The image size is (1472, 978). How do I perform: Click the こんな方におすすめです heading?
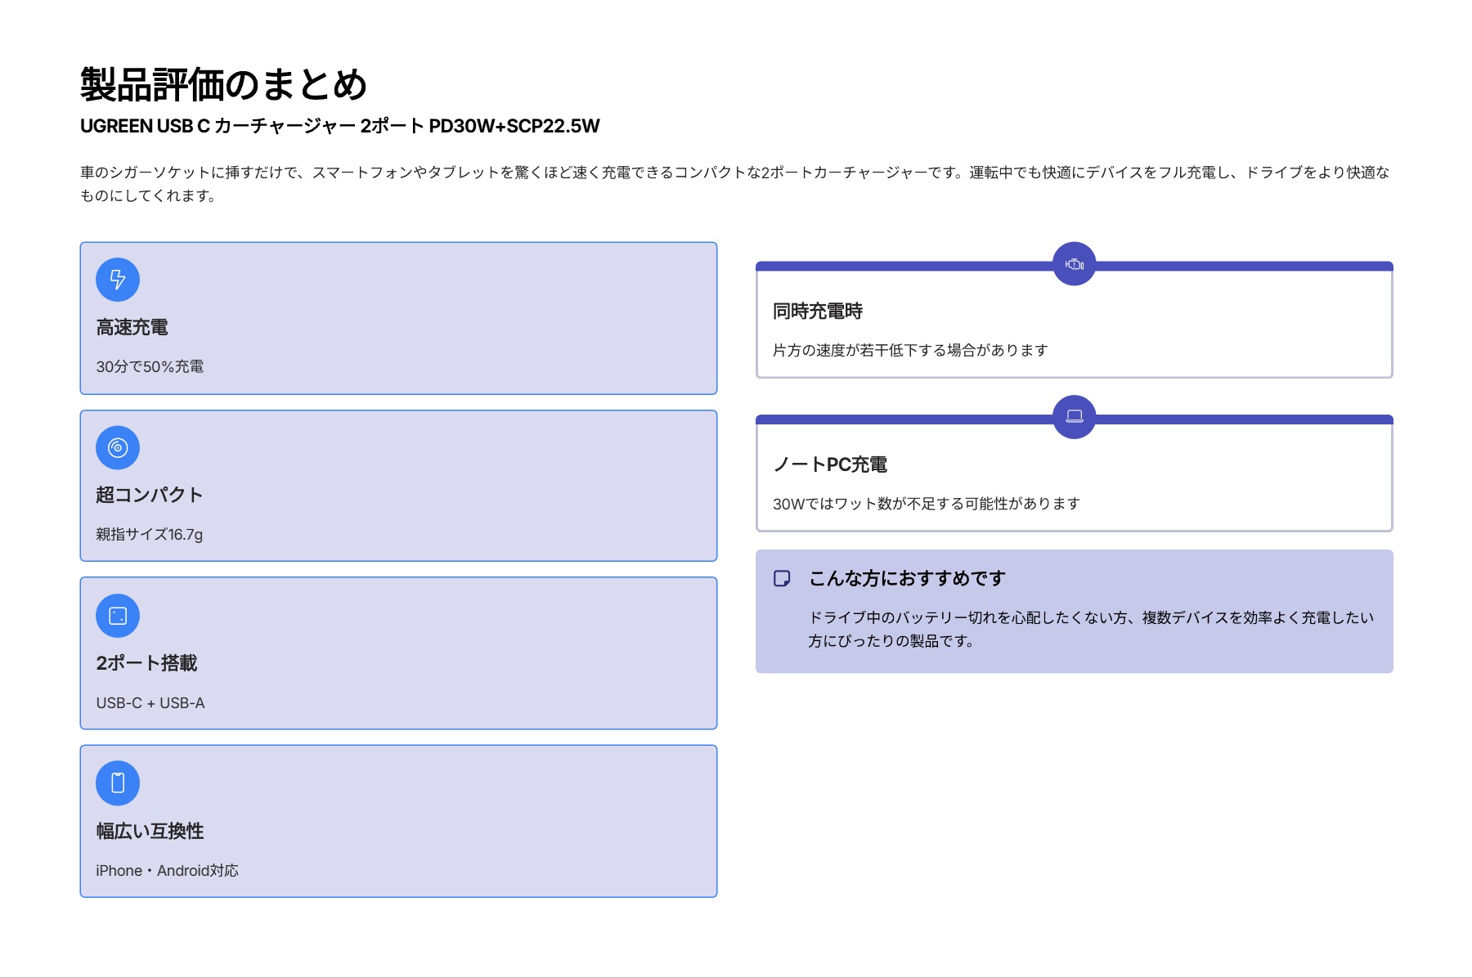907,578
